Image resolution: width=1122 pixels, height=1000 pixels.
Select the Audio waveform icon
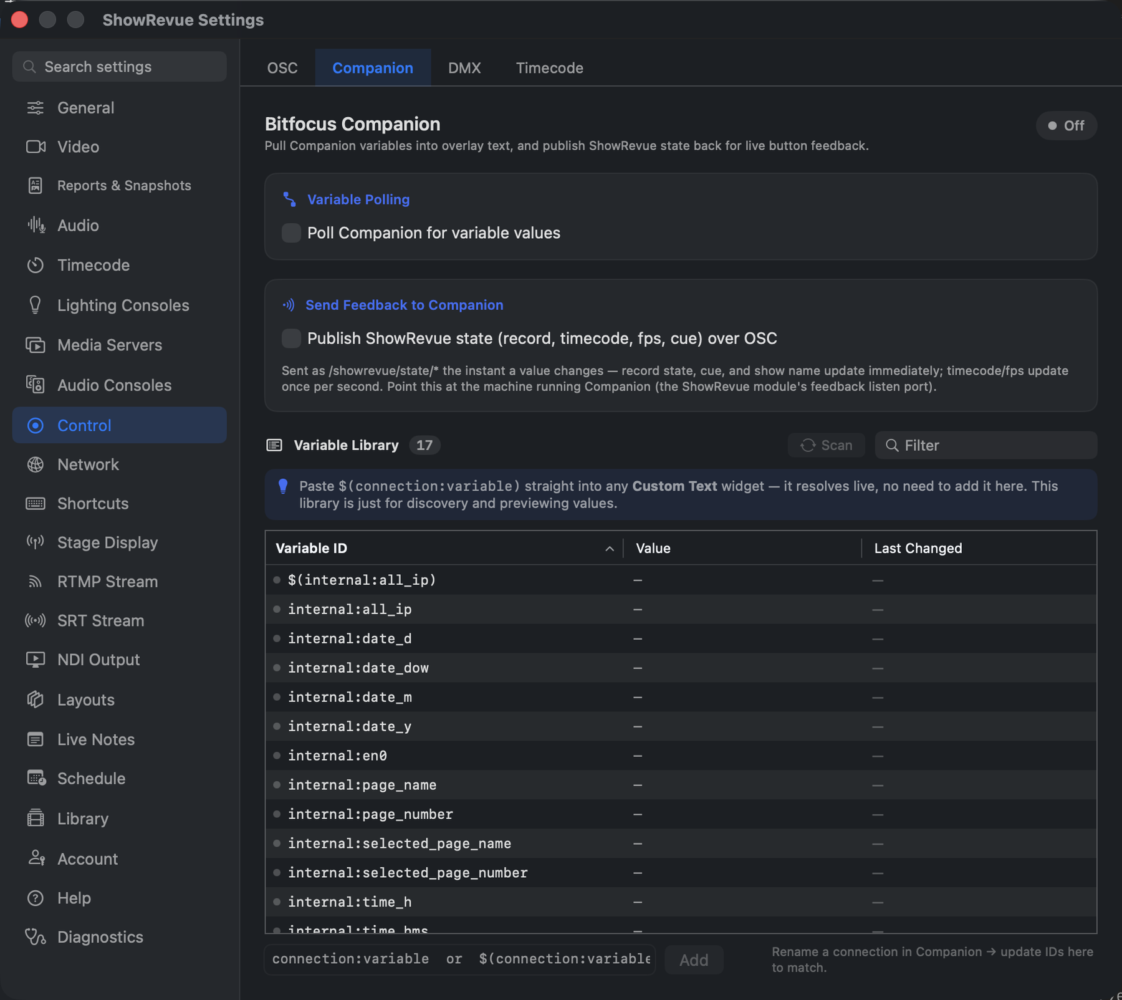(36, 225)
